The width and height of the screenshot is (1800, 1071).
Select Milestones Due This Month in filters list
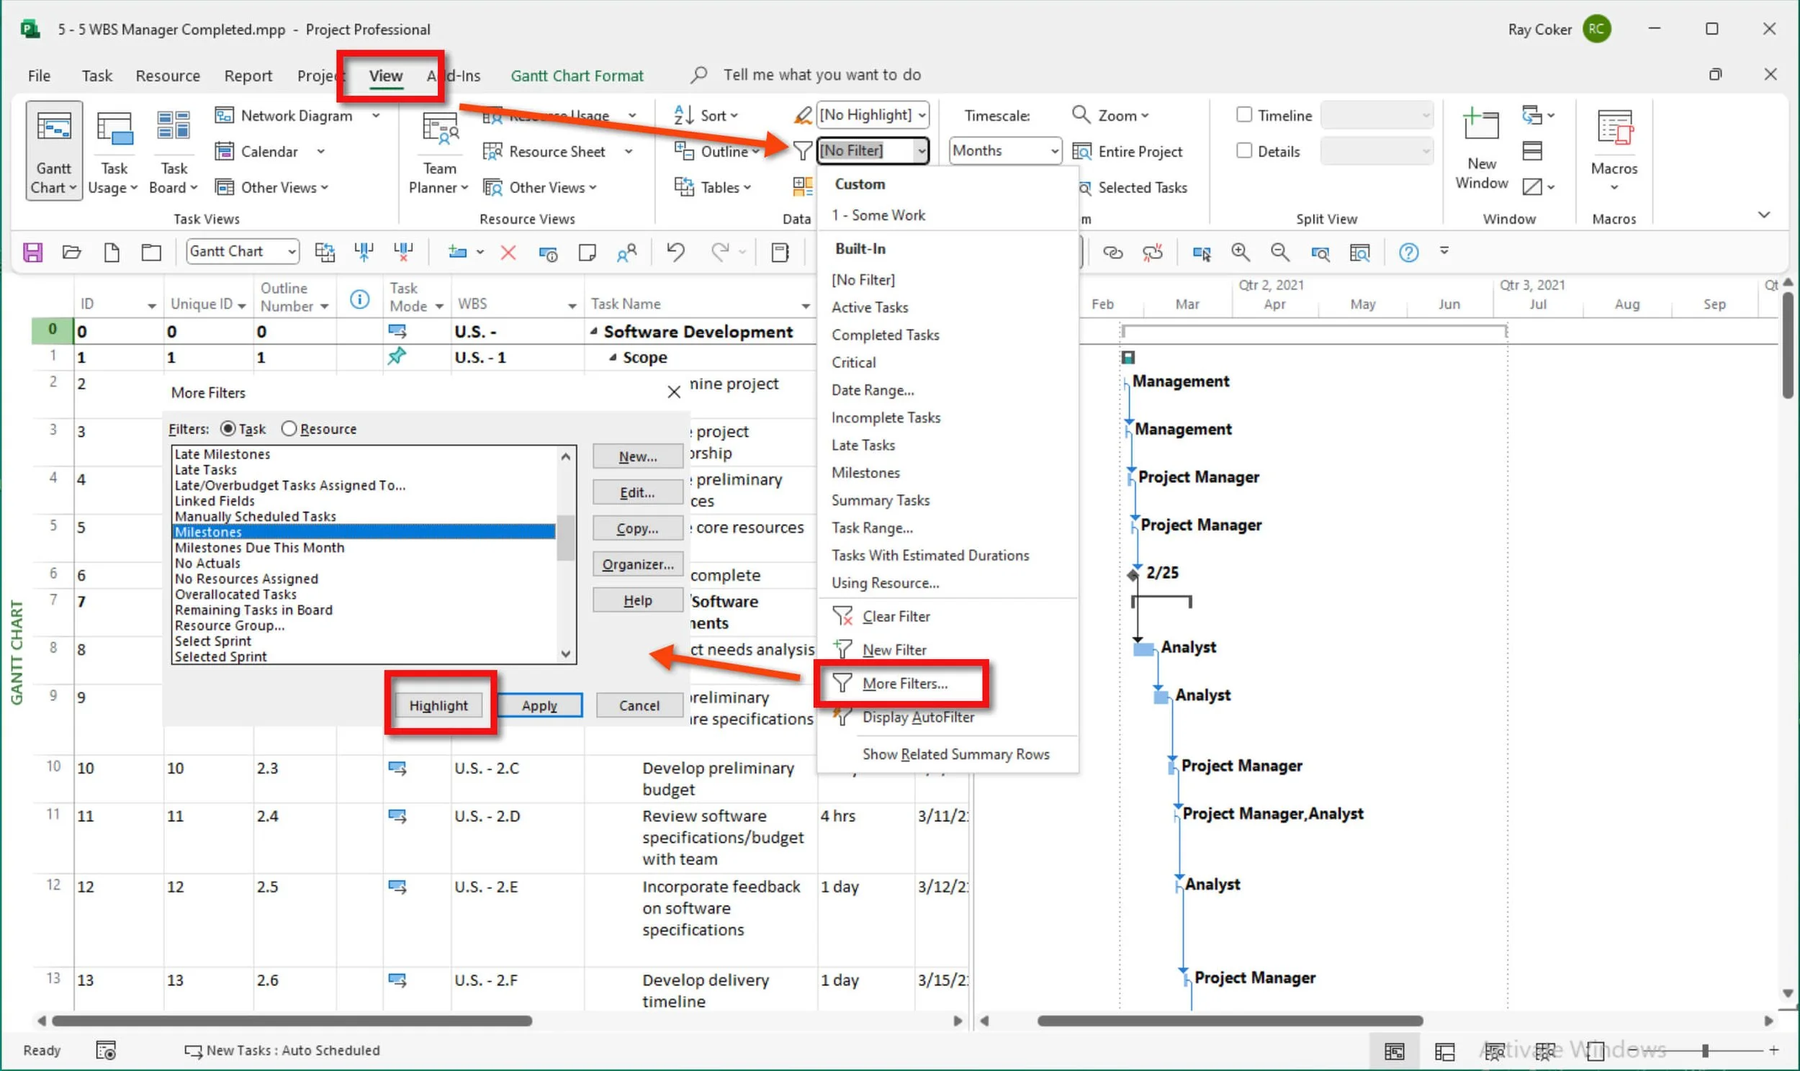click(260, 548)
